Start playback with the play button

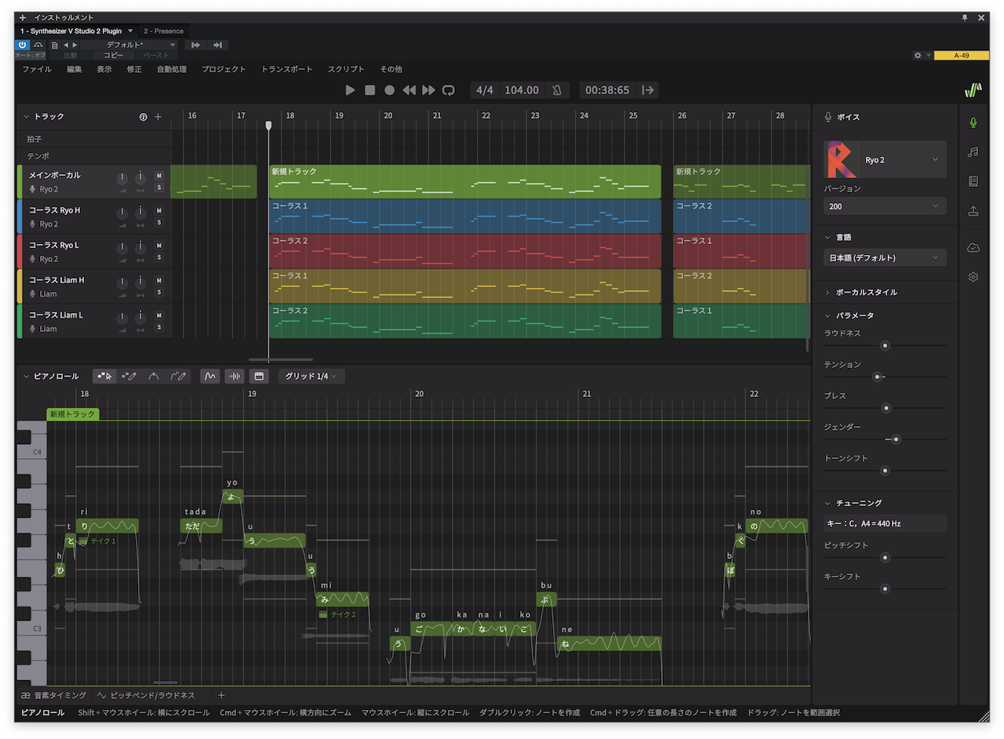351,90
